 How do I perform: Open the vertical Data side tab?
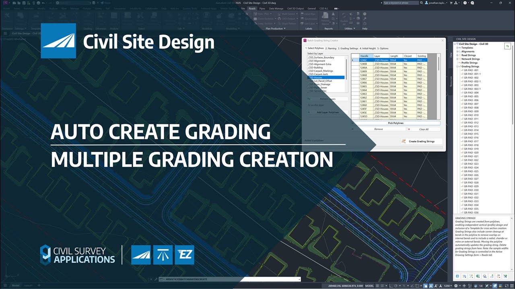[x=451, y=55]
